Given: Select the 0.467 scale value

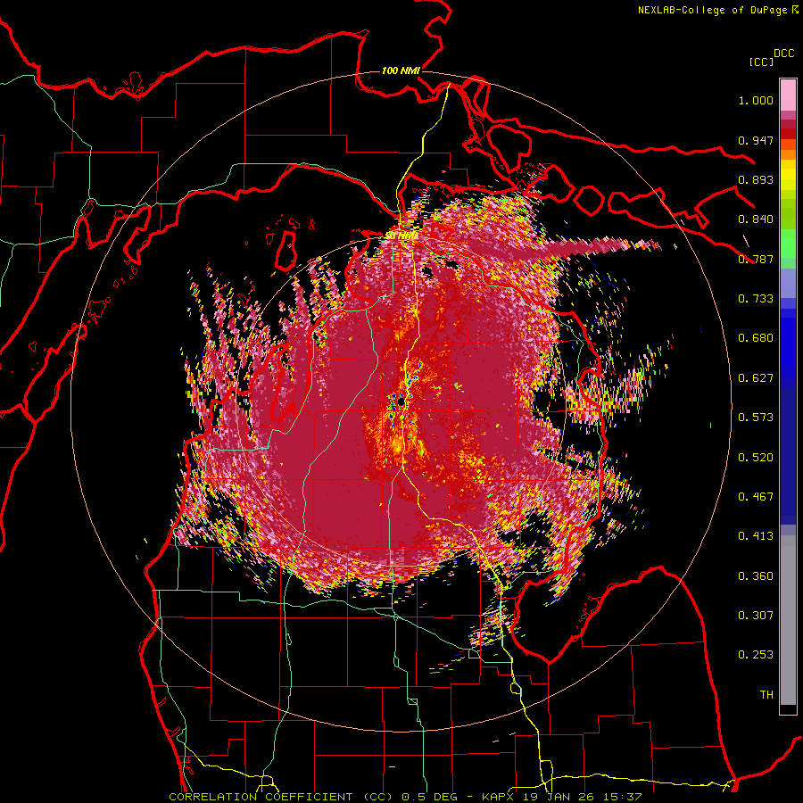Looking at the screenshot, I should (756, 497).
